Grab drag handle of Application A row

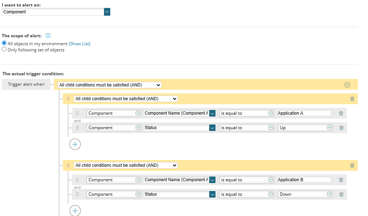click(x=77, y=113)
